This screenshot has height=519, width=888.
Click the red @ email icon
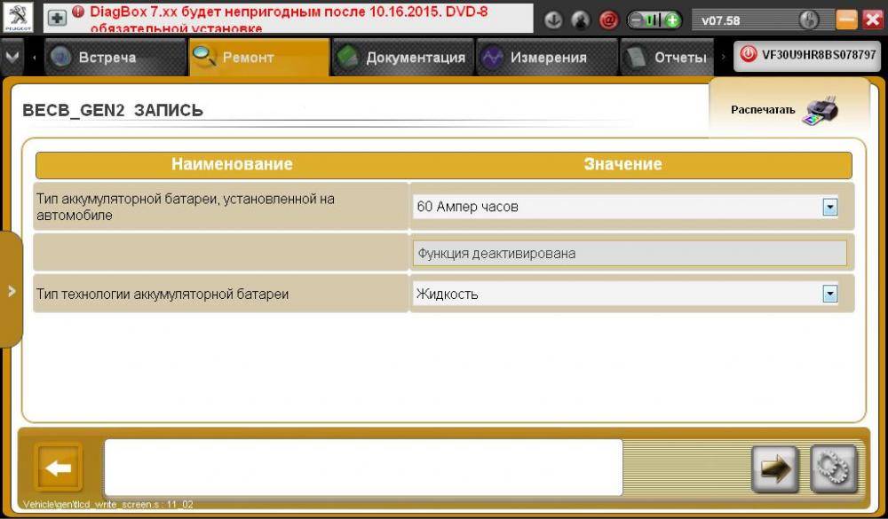pyautogui.click(x=608, y=20)
